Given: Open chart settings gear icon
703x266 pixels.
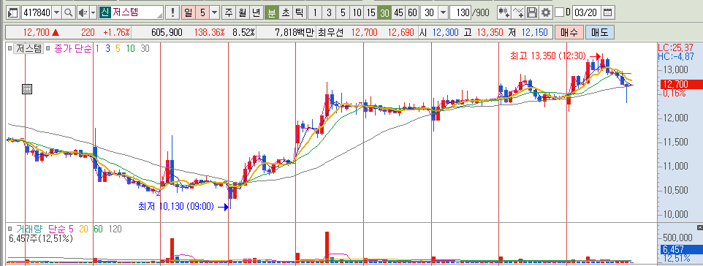Looking at the screenshot, I should tap(546, 12).
